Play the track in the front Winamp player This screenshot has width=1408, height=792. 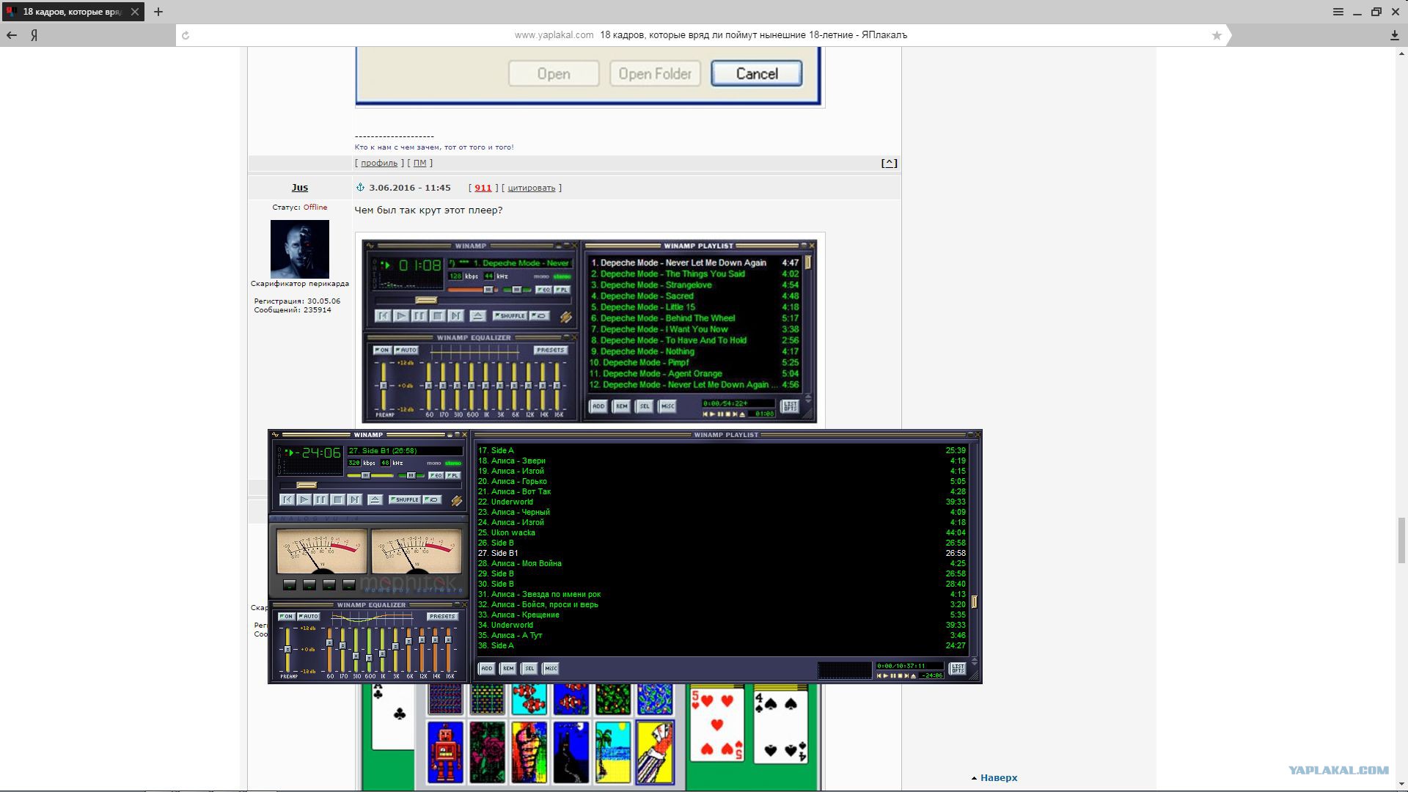[304, 499]
